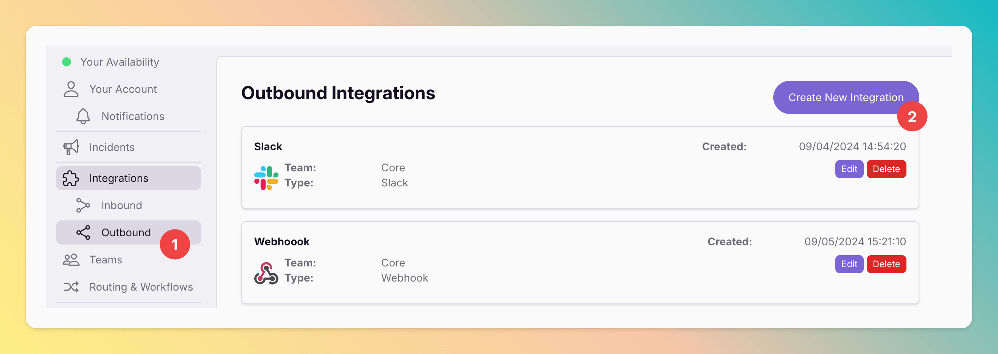998x354 pixels.
Task: Click the puzzle piece Integrations icon
Action: 71,178
